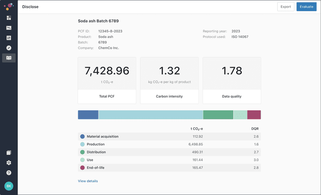This screenshot has width=321, height=195.
Task: Click the Export button
Action: [x=285, y=6]
